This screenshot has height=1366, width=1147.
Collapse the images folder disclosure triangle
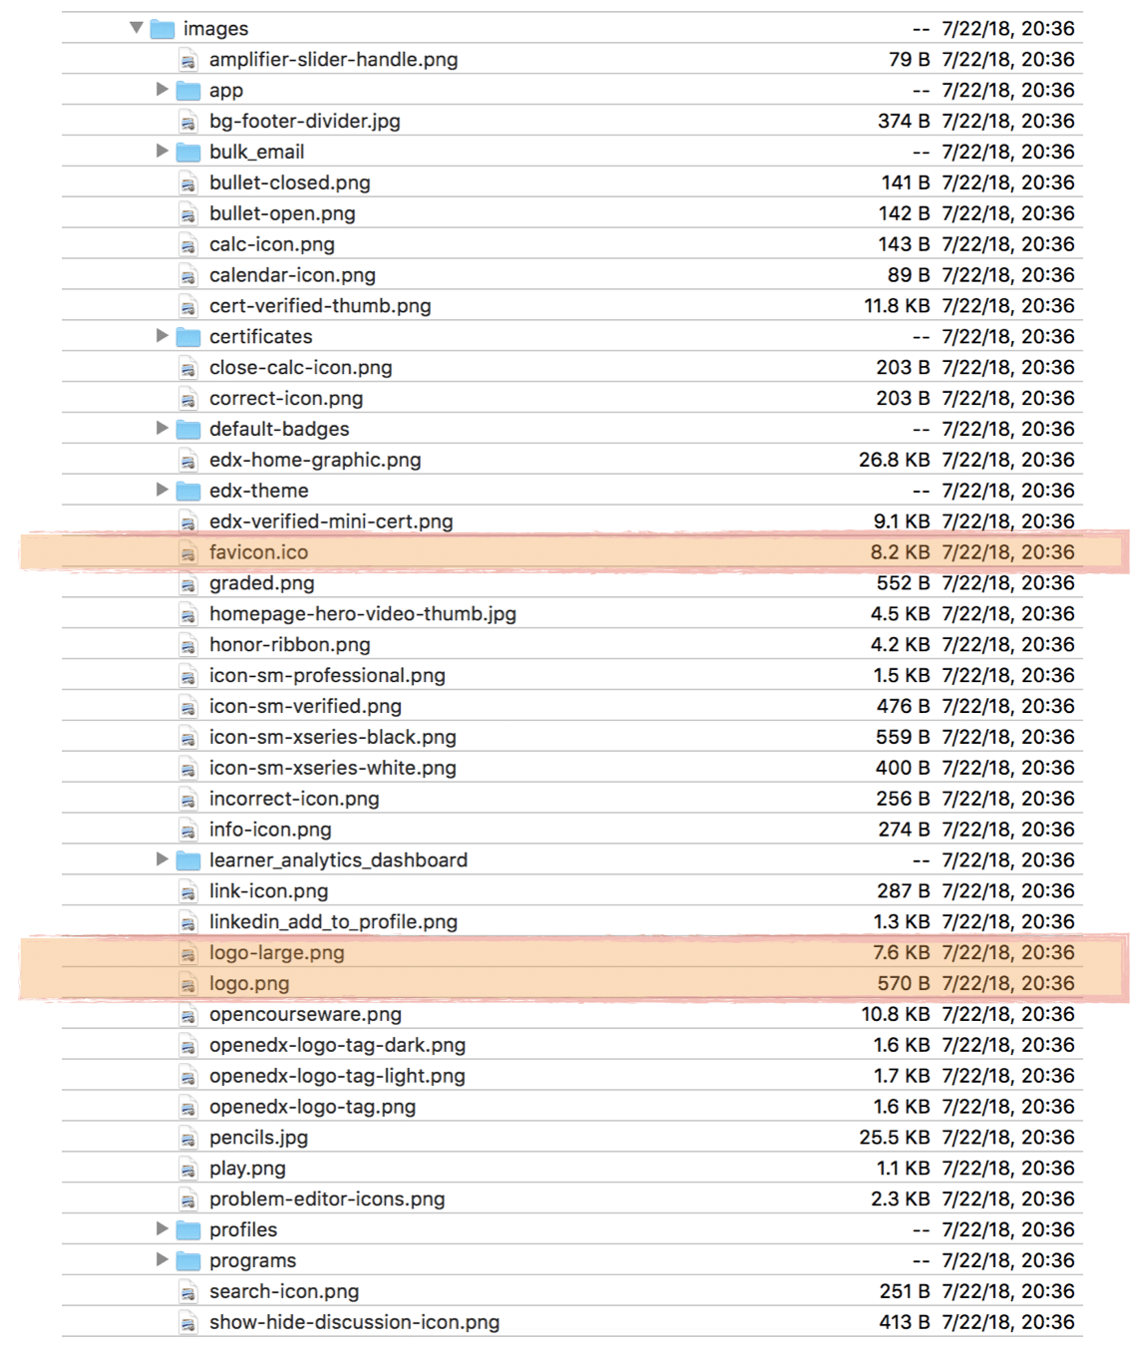click(137, 28)
